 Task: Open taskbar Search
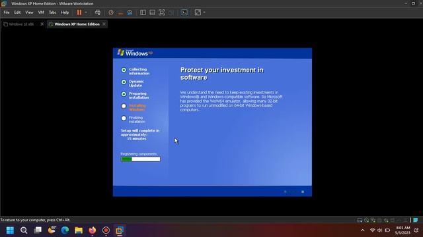(24, 230)
